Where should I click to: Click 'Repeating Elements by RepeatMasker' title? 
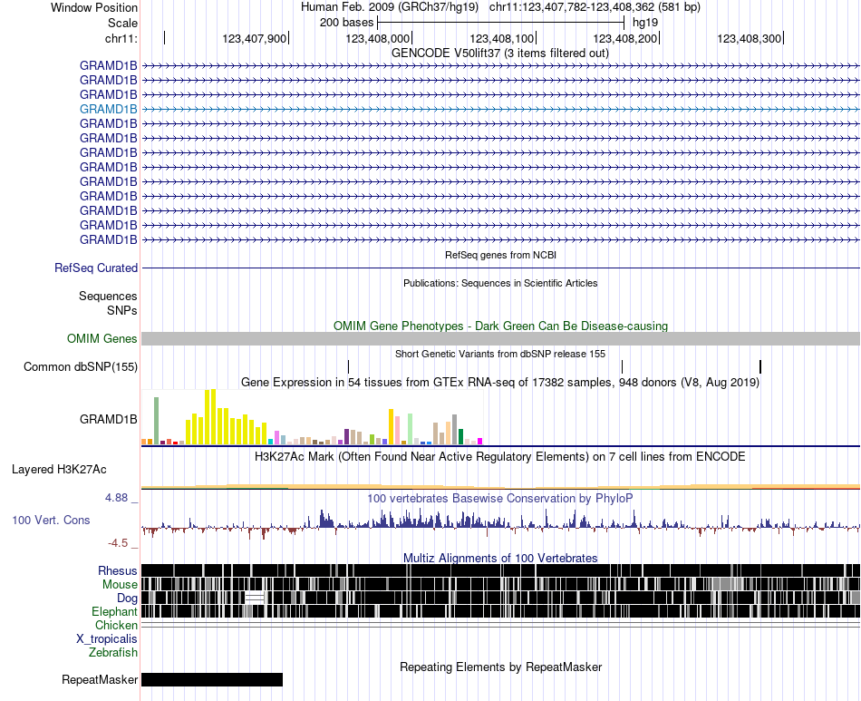coord(501,667)
